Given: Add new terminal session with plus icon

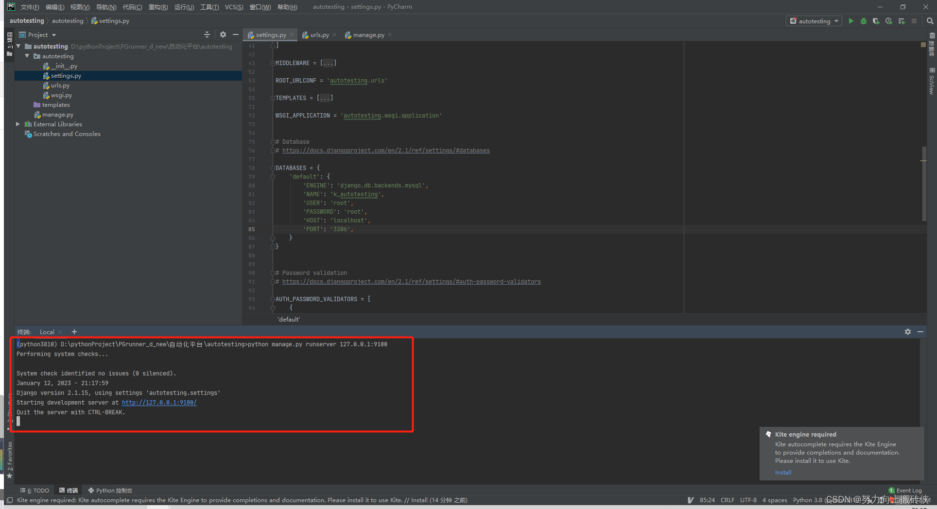Looking at the screenshot, I should click(74, 332).
